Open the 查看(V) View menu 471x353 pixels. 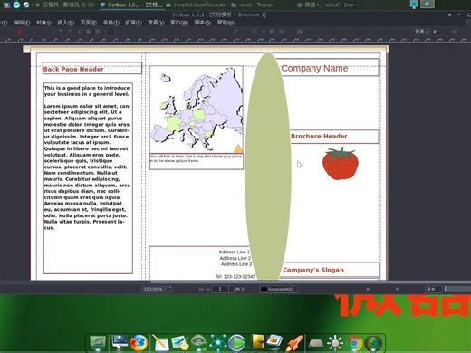pyautogui.click(x=156, y=23)
